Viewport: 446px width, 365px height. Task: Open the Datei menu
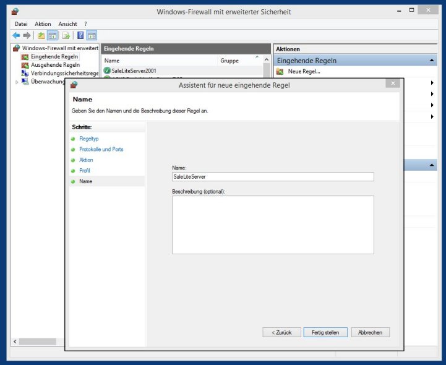point(21,24)
